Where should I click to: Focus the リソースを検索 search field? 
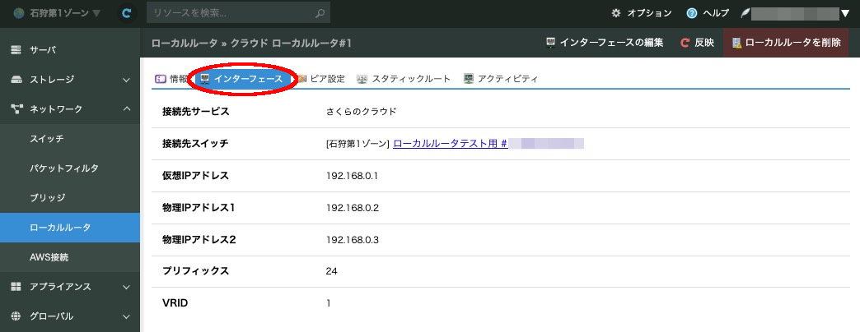coord(231,13)
